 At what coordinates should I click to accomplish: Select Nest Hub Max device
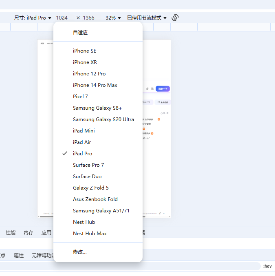[x=98, y=234]
